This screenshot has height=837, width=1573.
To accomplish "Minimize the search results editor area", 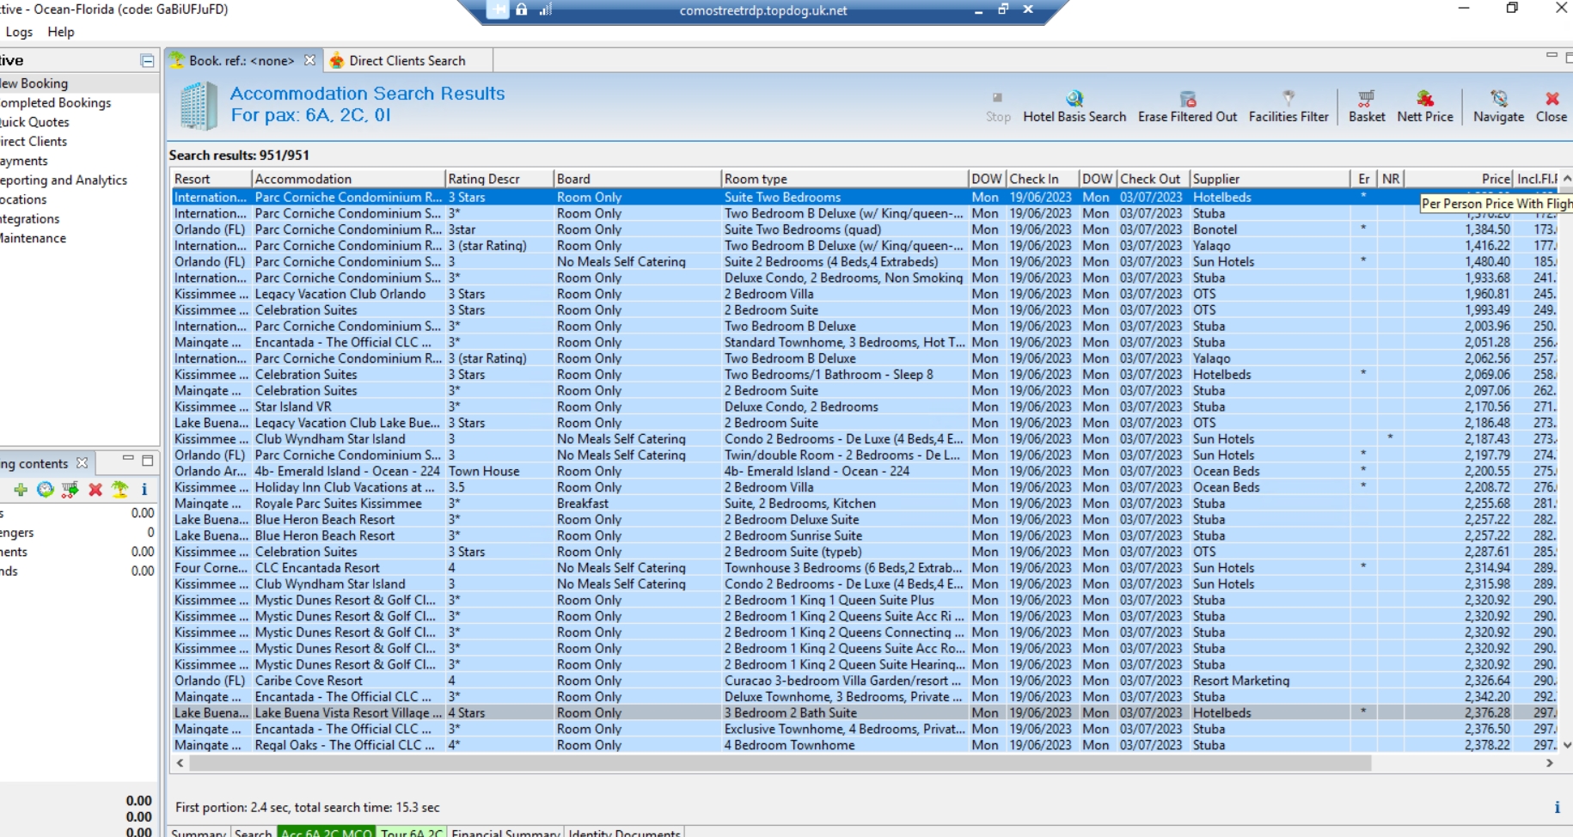I will (x=1552, y=55).
